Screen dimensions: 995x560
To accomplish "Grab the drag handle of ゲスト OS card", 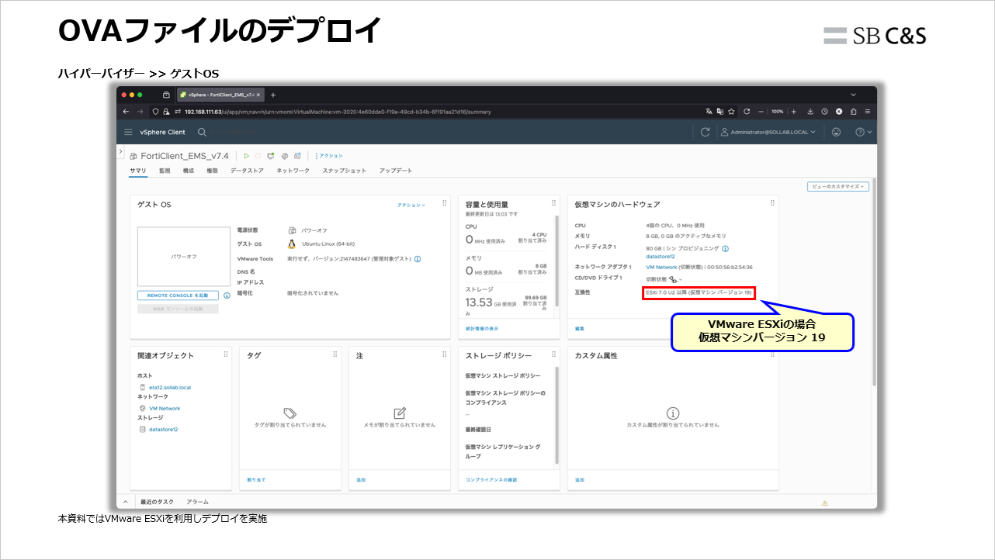I will coord(444,203).
